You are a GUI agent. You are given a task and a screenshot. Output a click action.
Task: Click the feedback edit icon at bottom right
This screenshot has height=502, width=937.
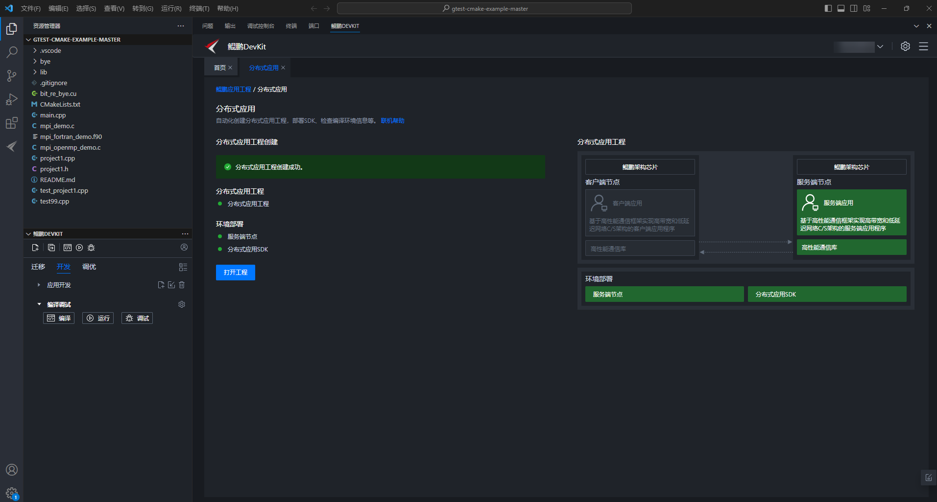coord(929,478)
